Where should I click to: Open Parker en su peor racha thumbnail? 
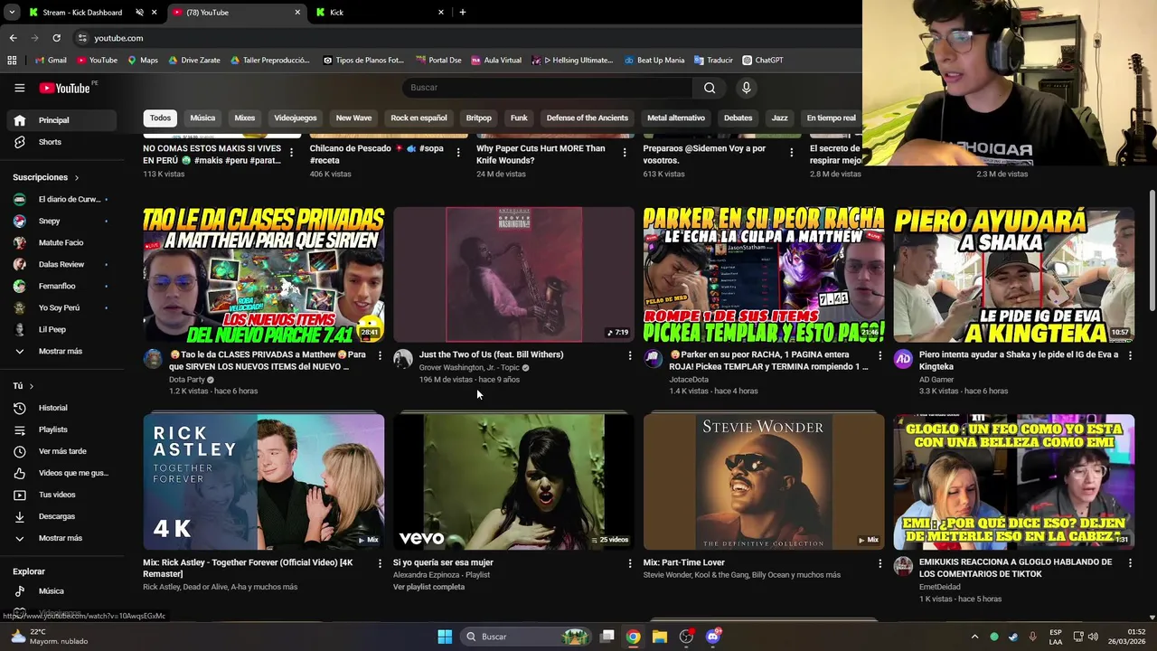pos(764,275)
